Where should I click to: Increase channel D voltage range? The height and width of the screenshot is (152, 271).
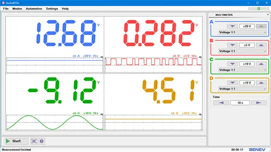(x=261, y=83)
